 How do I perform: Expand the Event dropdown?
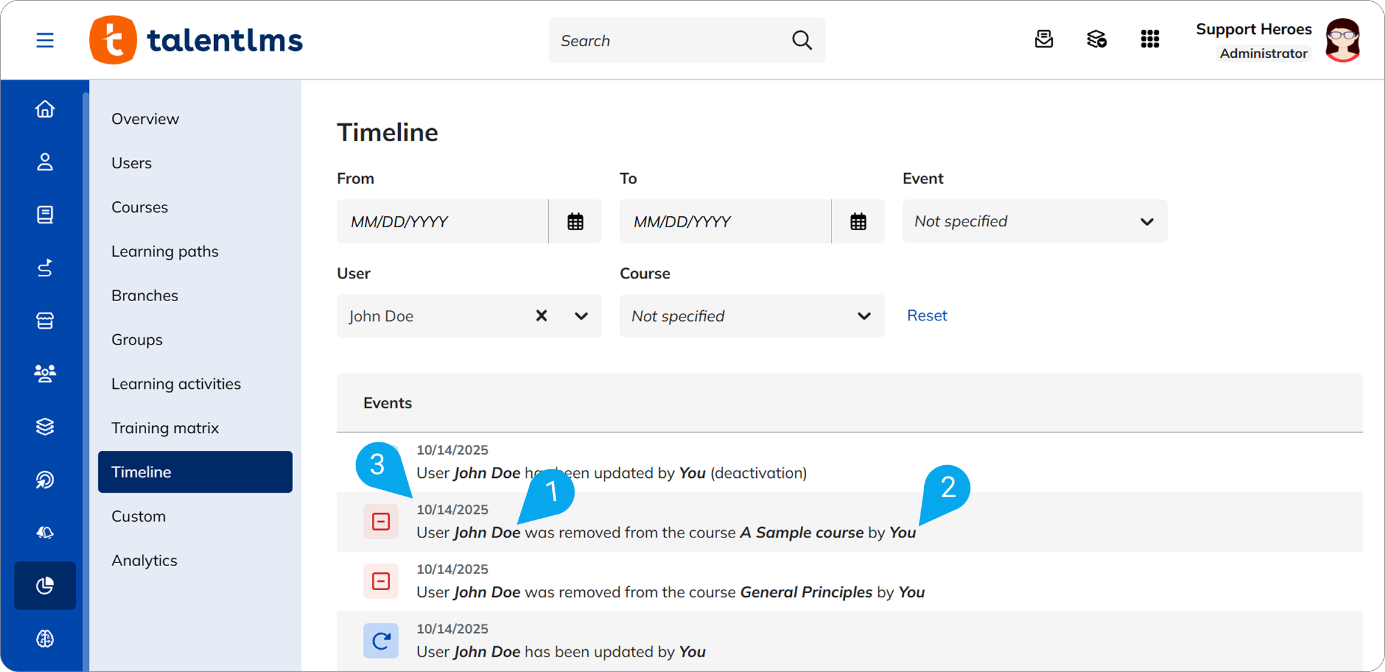click(1035, 222)
